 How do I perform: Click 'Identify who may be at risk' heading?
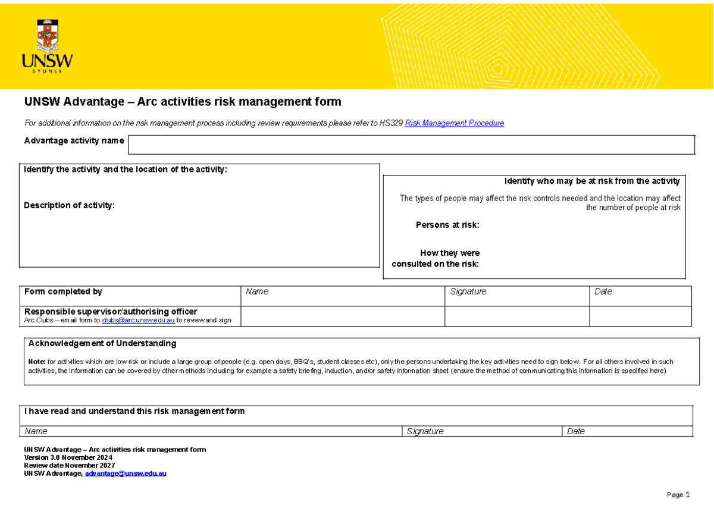tap(592, 181)
